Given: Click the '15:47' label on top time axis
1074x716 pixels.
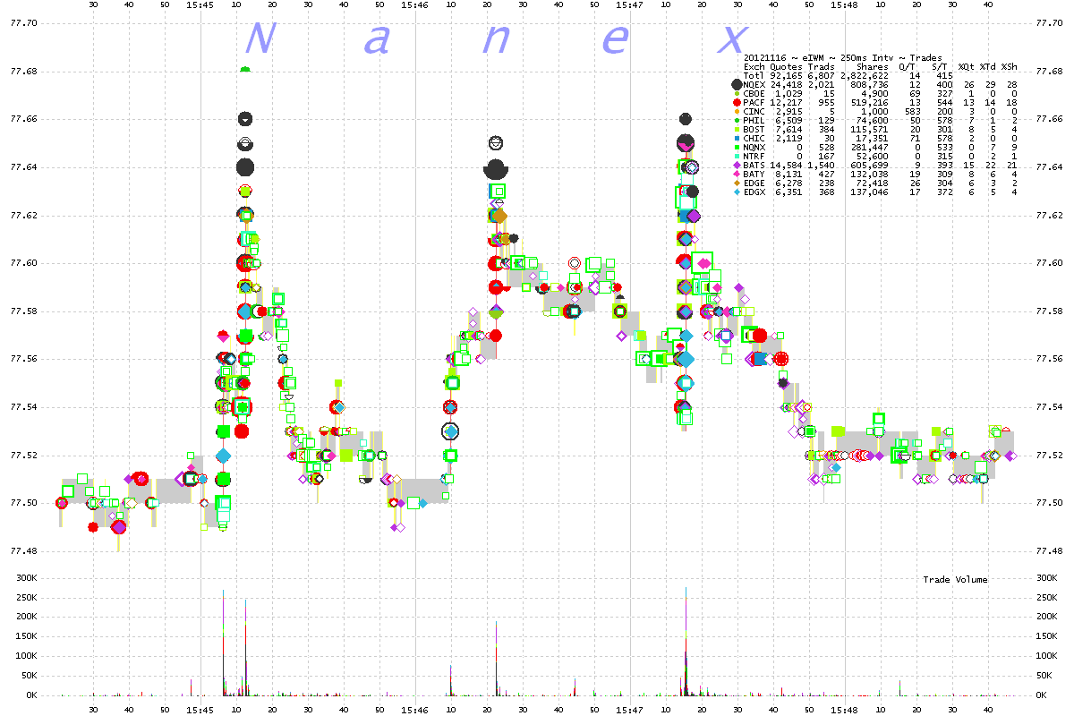Looking at the screenshot, I should click(629, 5).
